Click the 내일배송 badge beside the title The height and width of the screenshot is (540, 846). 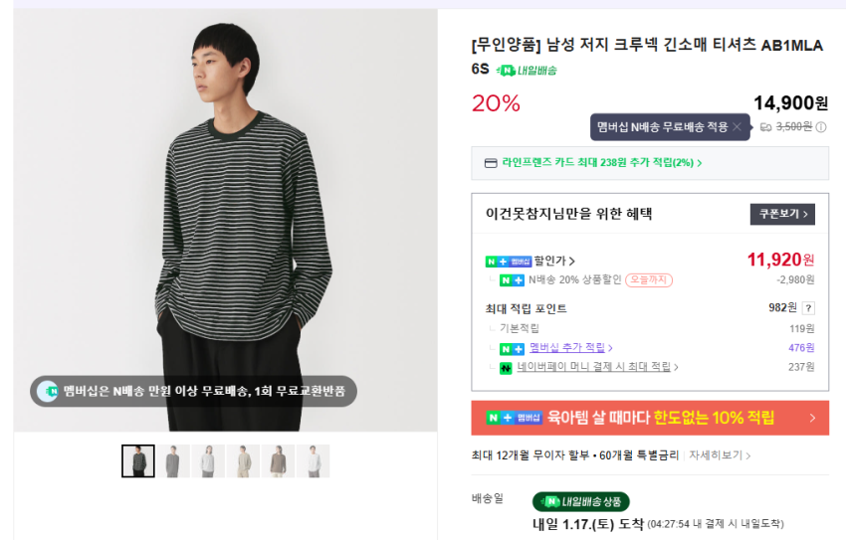click(x=528, y=71)
